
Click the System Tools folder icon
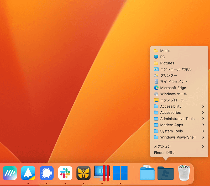156,131
